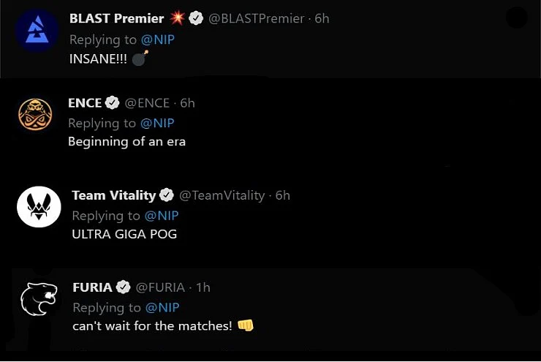Follow the @NIP link in ENCE's reply

pos(157,123)
